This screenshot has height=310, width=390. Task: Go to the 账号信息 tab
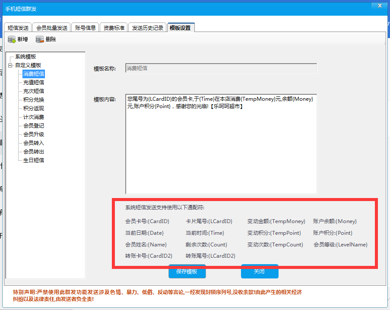(85, 28)
